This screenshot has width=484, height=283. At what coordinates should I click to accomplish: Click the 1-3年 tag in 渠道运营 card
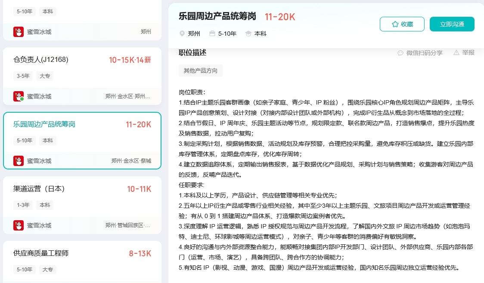coord(23,205)
